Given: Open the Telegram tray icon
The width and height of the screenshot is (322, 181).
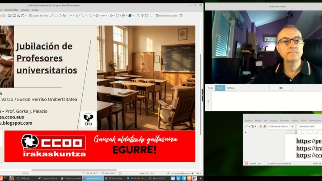Looking at the screenshot, I should point(184,178).
